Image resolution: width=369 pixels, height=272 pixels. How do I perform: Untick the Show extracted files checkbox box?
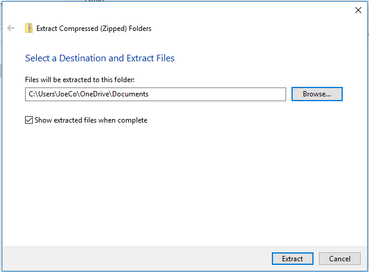point(29,120)
